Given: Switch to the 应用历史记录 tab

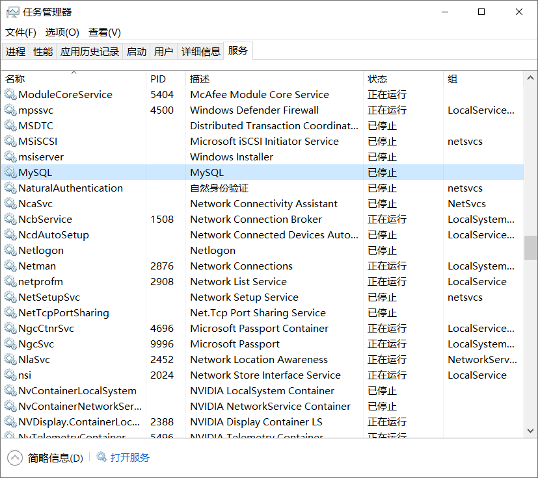Looking at the screenshot, I should click(90, 51).
